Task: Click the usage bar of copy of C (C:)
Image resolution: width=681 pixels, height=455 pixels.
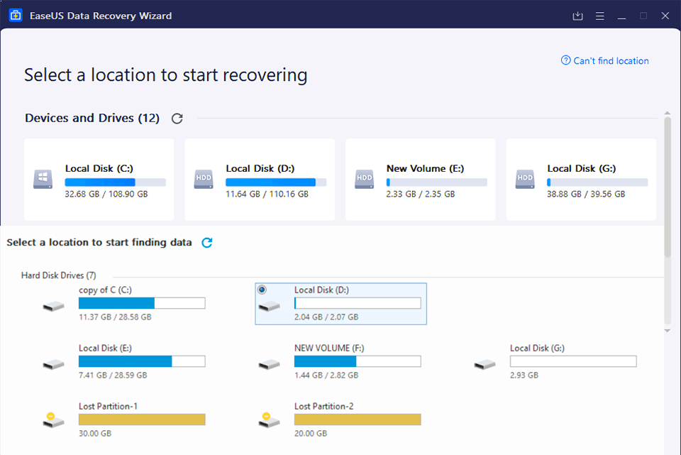Action: [x=142, y=303]
